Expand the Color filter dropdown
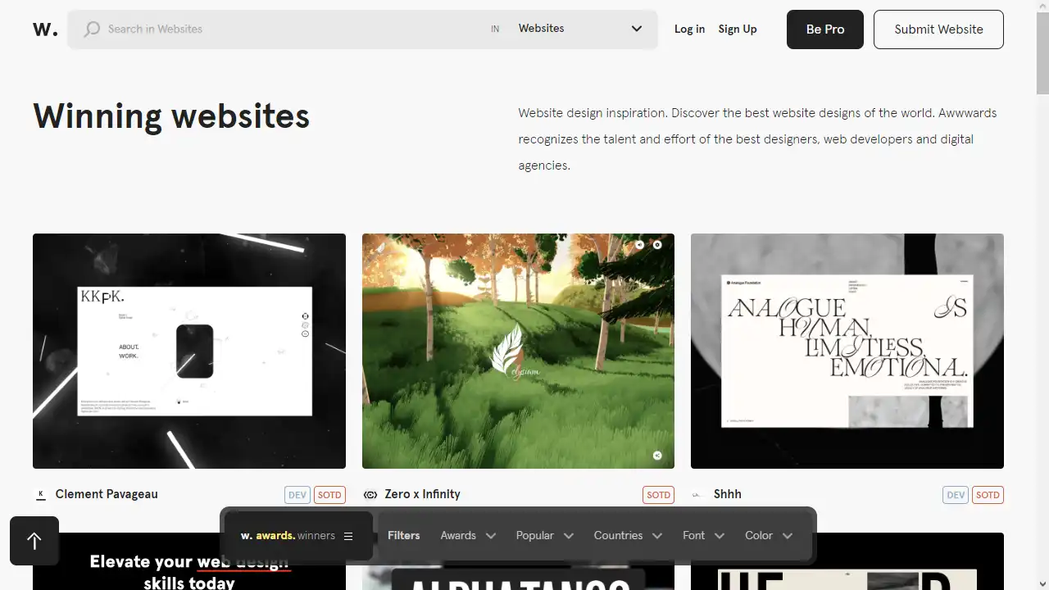Screen dimensions: 1049x590 [x=768, y=535]
